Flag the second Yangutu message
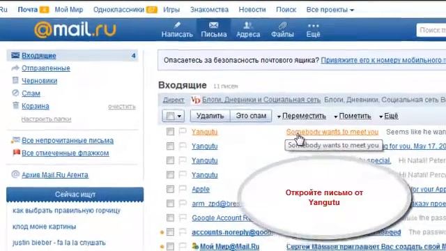 point(183,146)
